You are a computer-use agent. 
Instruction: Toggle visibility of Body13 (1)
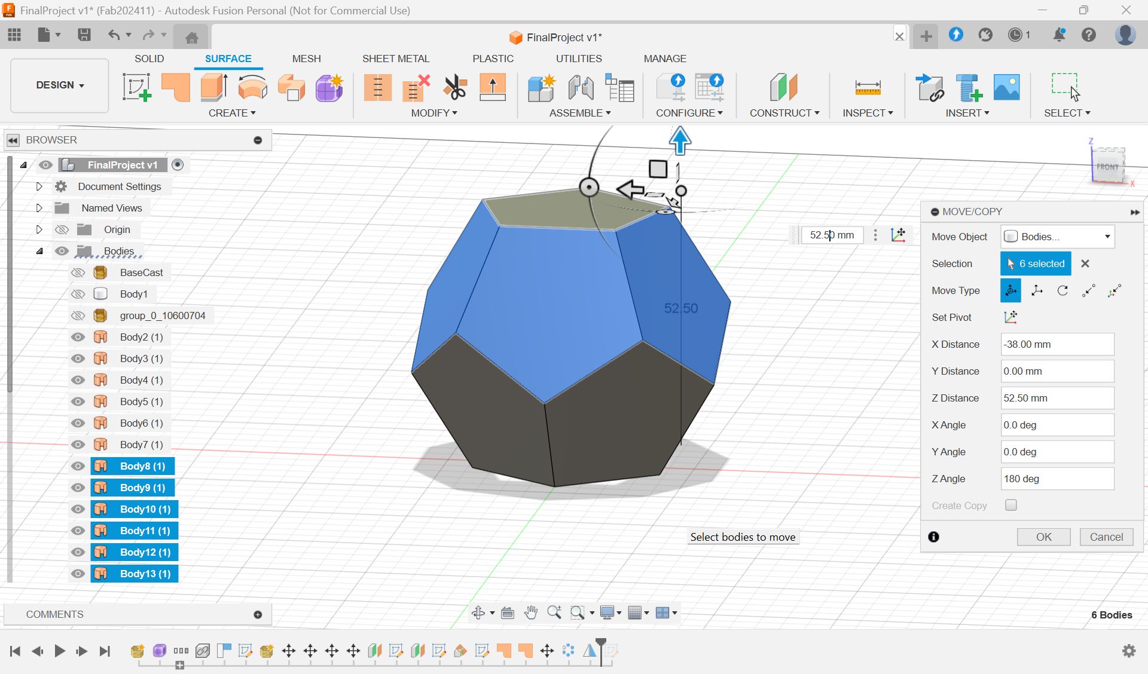(x=78, y=574)
